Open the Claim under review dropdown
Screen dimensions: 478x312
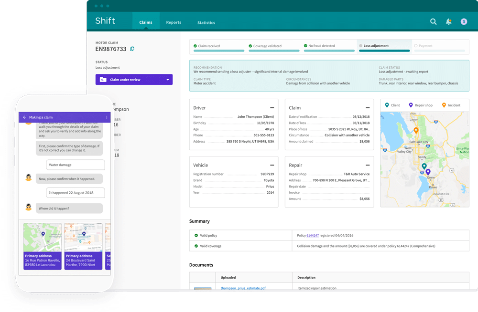pos(134,80)
